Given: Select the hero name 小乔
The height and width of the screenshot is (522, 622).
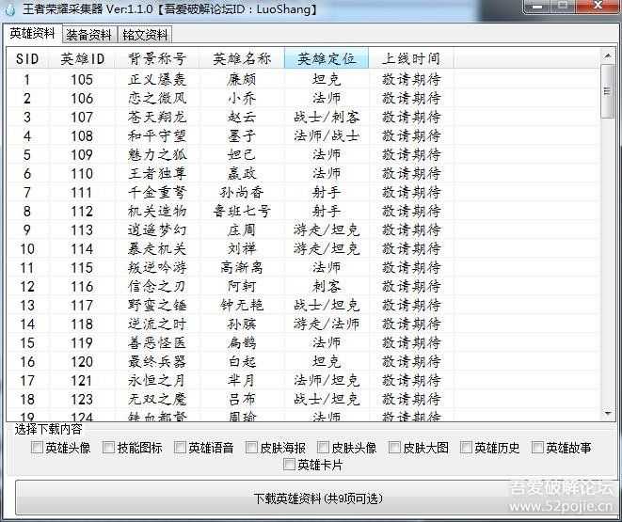Looking at the screenshot, I should coord(242,99).
